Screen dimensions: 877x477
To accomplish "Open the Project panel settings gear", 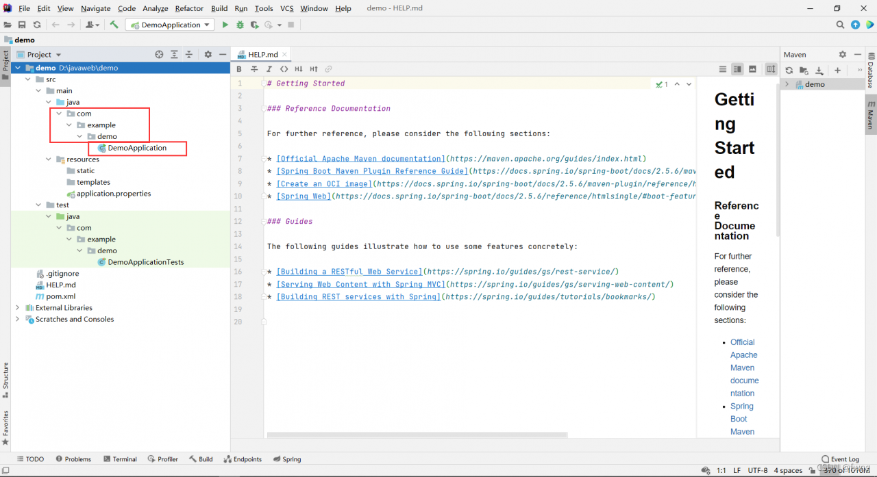I will click(208, 54).
